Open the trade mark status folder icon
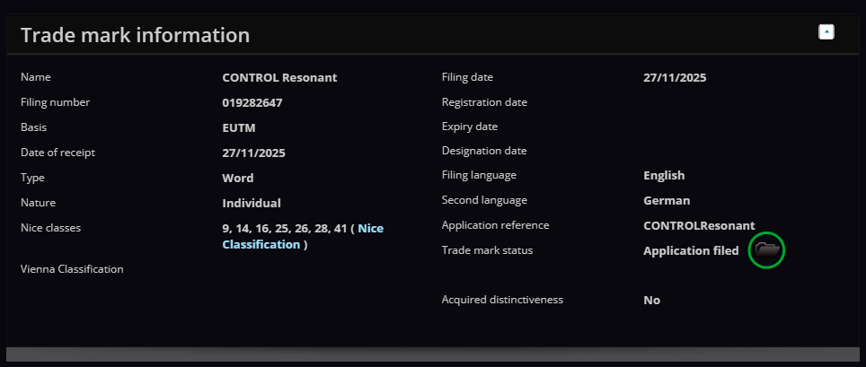The height and width of the screenshot is (367, 866). [x=766, y=250]
